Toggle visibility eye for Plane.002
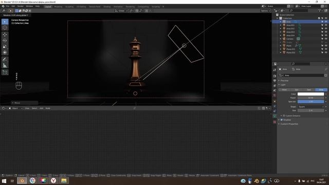The image size is (329, 185). (x=326, y=52)
